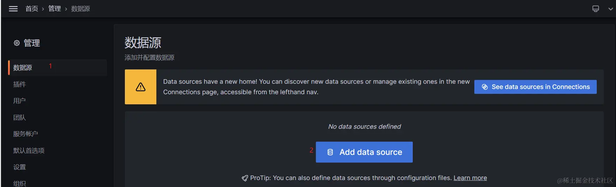Screen dimensions: 616x187
Task: Click the gear icon beside 管理
Action: coord(17,43)
